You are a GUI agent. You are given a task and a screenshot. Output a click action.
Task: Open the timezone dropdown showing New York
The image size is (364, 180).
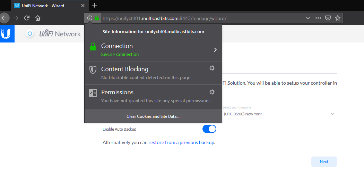(279, 114)
